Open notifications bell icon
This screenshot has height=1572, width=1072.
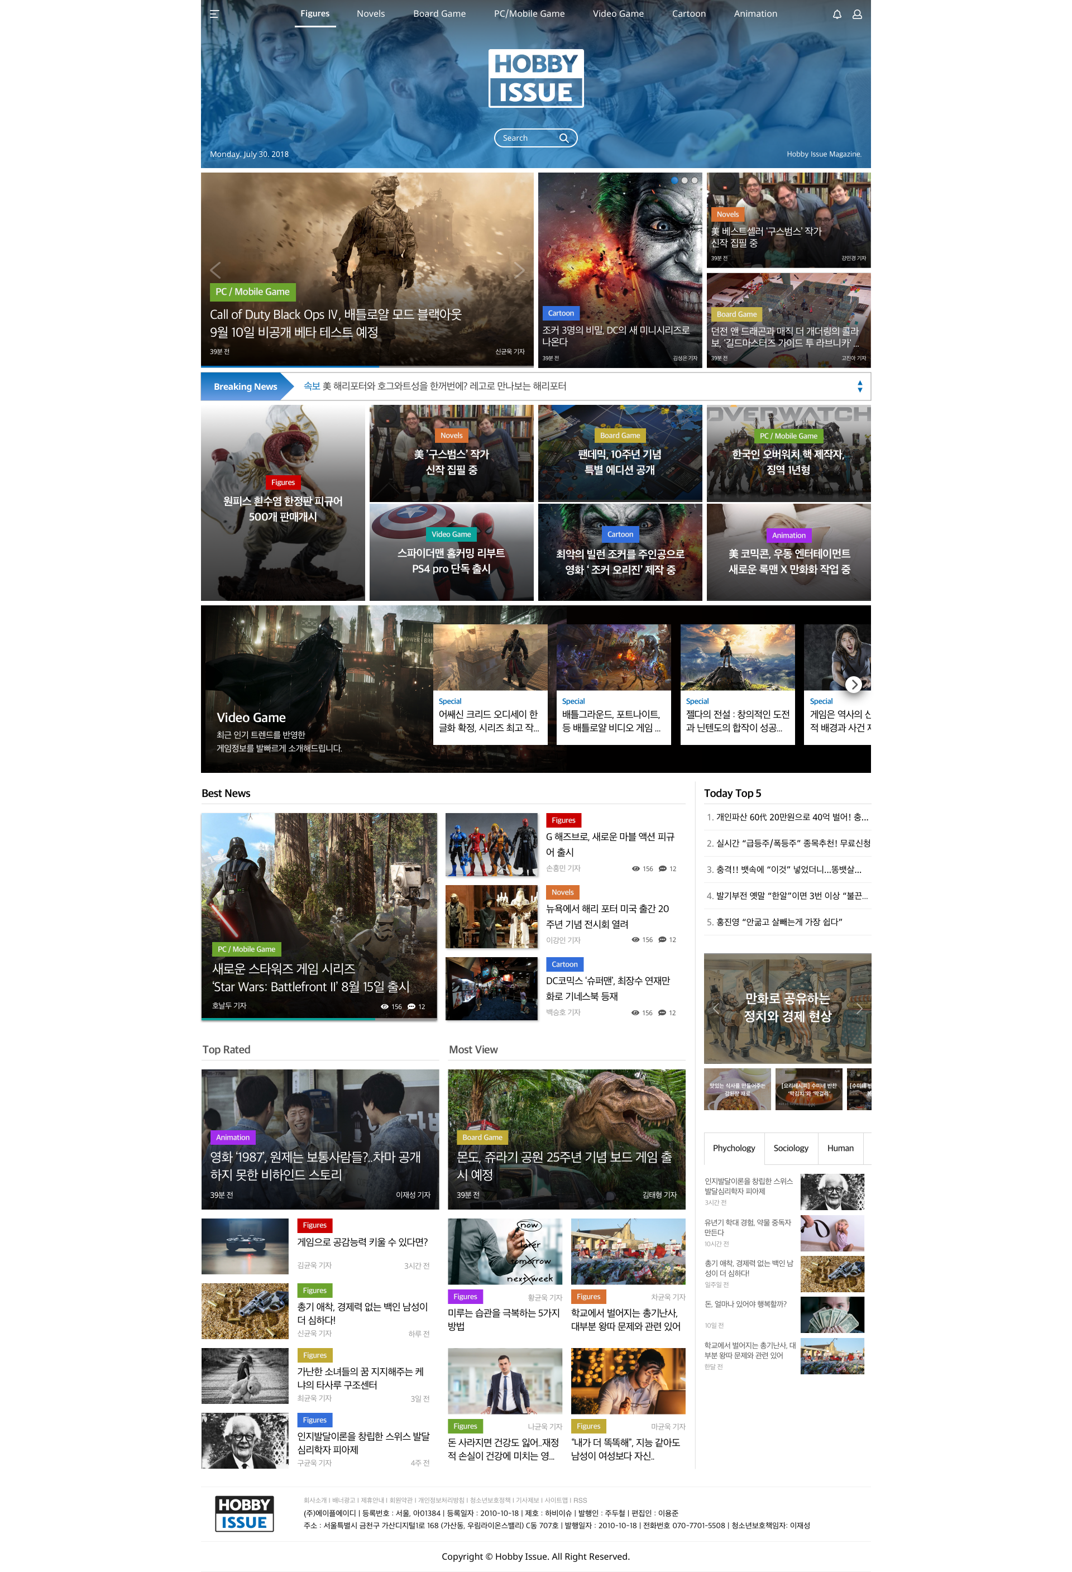point(836,14)
